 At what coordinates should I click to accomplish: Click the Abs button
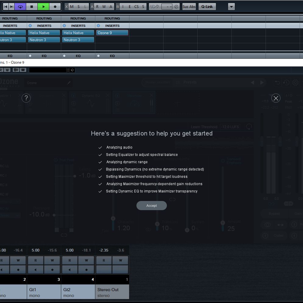click(x=192, y=7)
